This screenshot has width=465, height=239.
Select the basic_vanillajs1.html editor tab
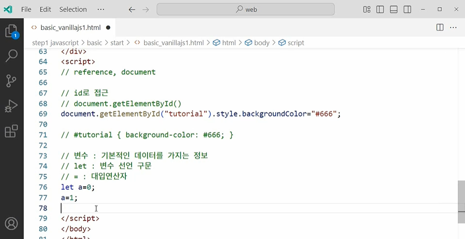[x=71, y=28]
